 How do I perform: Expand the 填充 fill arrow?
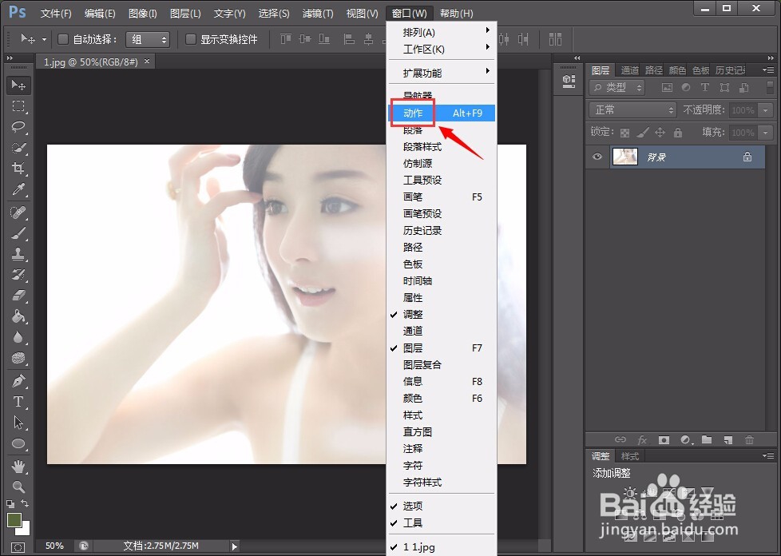coord(766,133)
